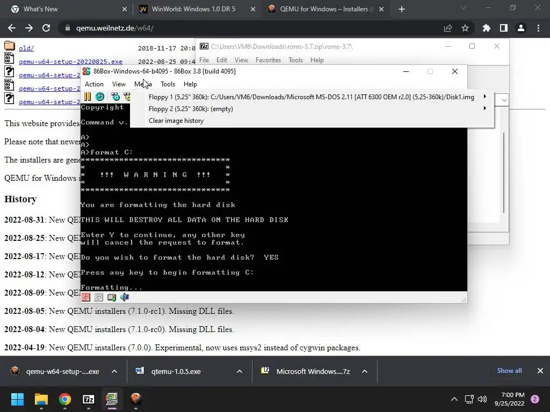The height and width of the screenshot is (412, 550).
Task: Expand options for qtemu-1.0.5.exe download
Action: coord(240,371)
